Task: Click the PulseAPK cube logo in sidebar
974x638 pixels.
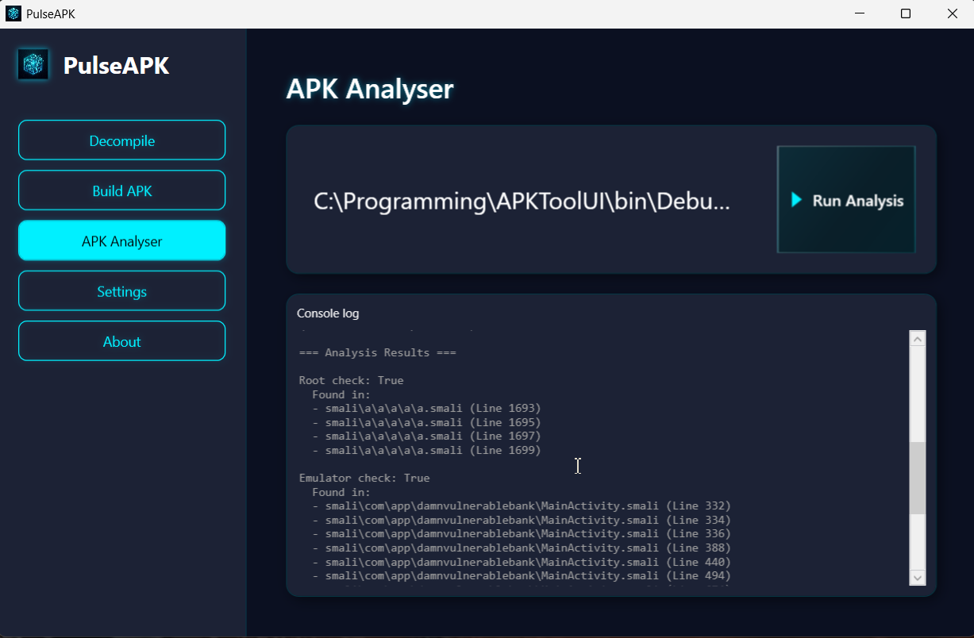Action: point(33,64)
